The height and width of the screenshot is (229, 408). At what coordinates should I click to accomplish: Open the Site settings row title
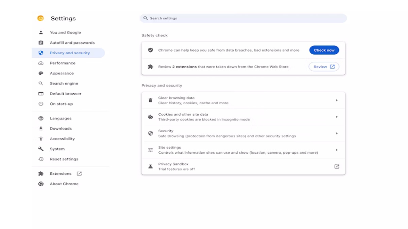coord(169,148)
